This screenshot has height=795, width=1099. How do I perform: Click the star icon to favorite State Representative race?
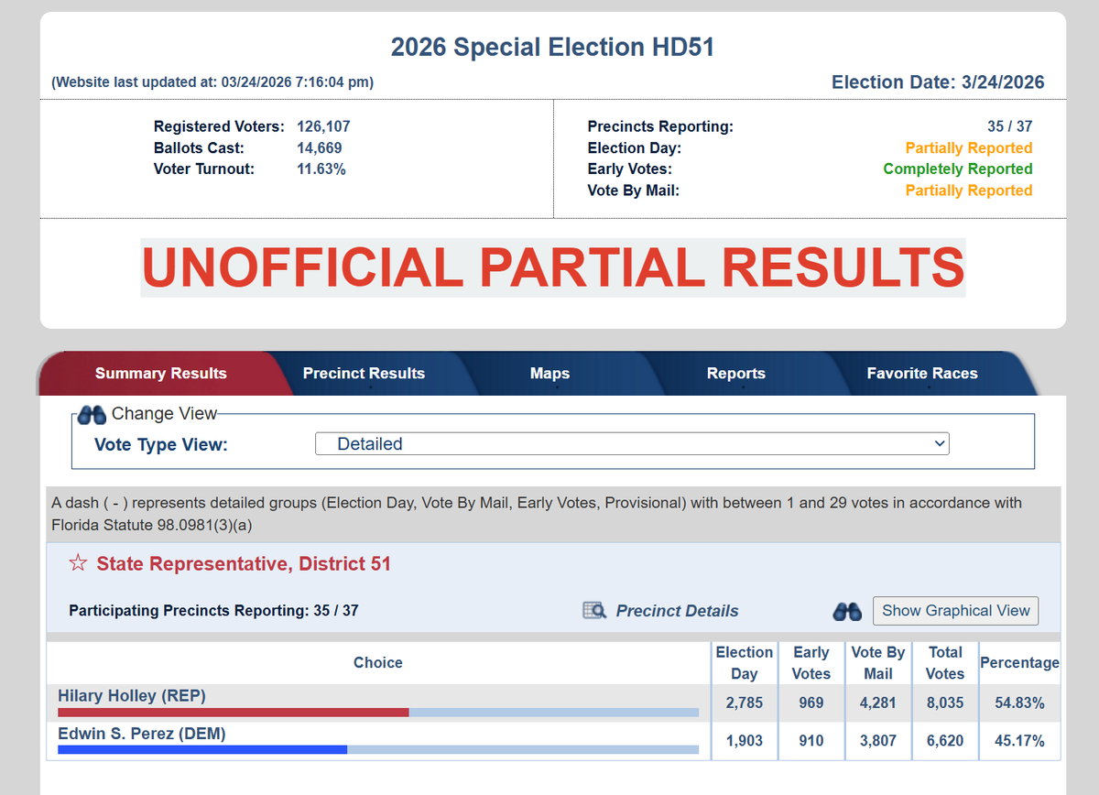(x=78, y=563)
